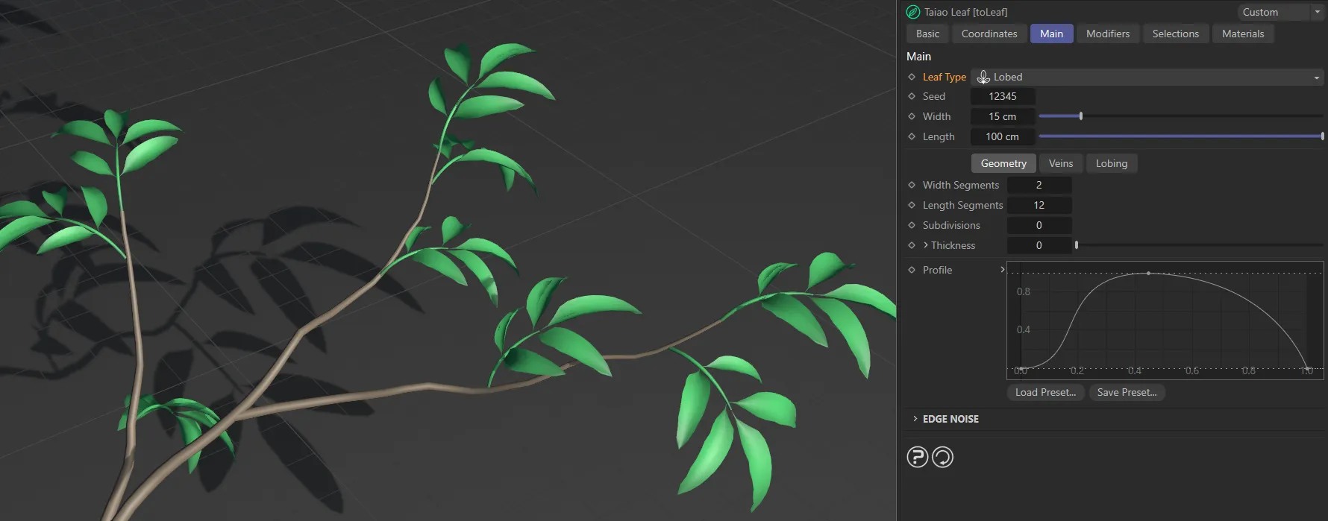Click the Main section heading
Image resolution: width=1328 pixels, height=521 pixels.
pyautogui.click(x=918, y=57)
